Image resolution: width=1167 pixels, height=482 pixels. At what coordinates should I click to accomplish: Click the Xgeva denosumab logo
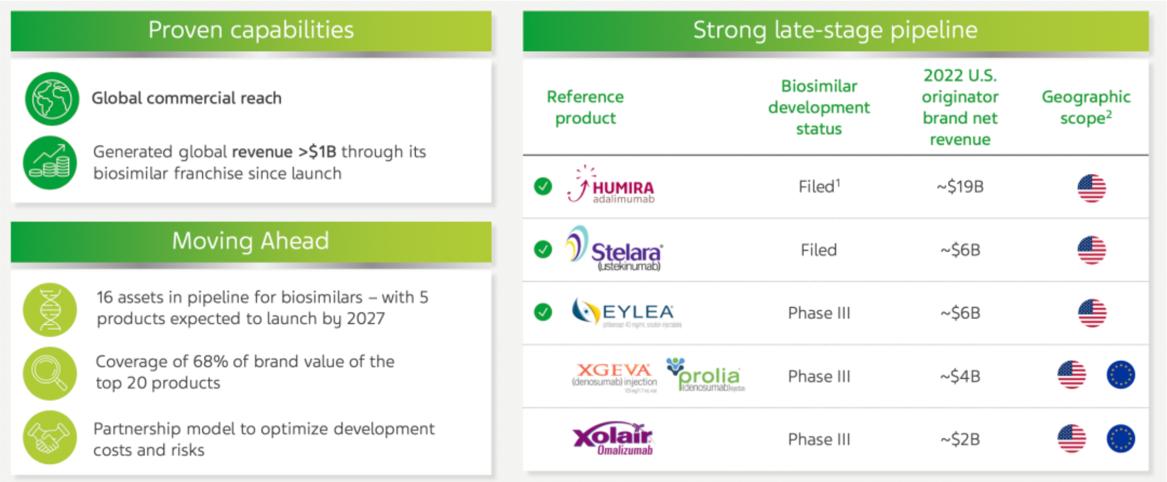pyautogui.click(x=614, y=376)
